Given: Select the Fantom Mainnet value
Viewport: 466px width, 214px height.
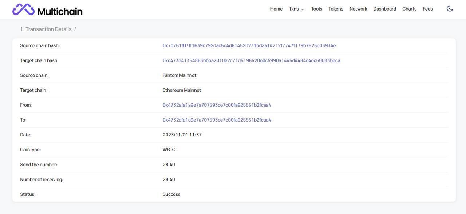Looking at the screenshot, I should click(x=179, y=75).
